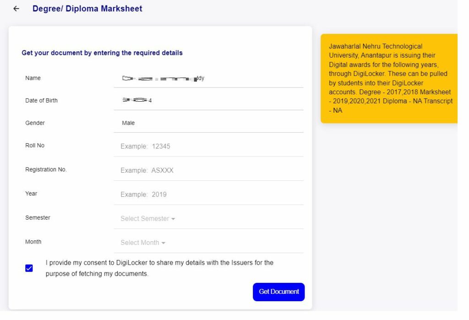469x320 pixels.
Task: Click the Date of Birth label
Action: click(x=41, y=101)
